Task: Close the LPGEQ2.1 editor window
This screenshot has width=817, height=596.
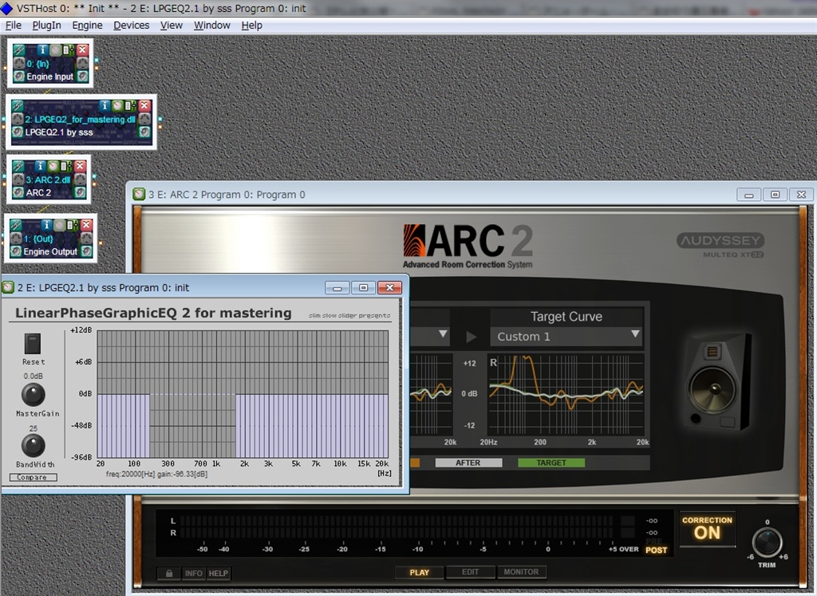Action: pos(389,287)
